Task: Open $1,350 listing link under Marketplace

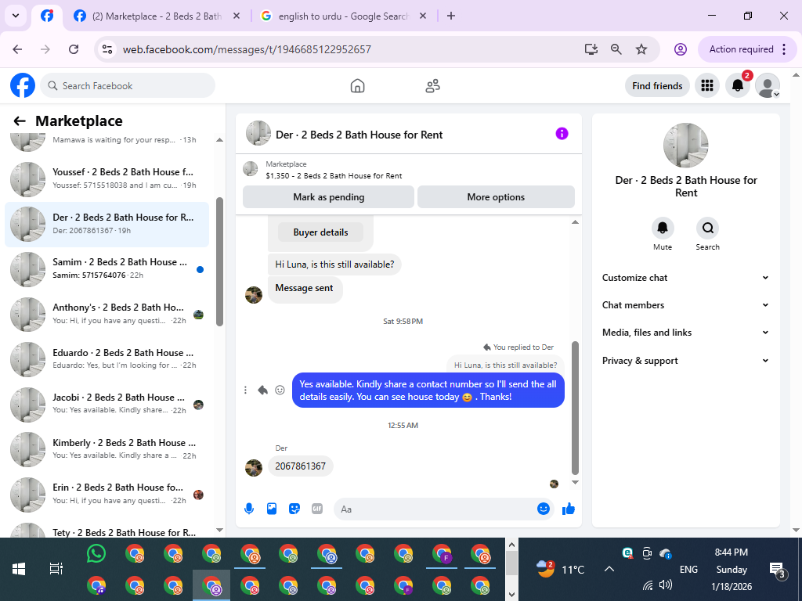Action: (334, 176)
